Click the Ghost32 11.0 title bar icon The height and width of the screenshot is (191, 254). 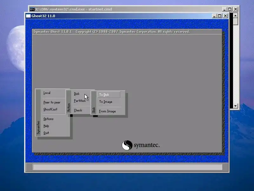pyautogui.click(x=28, y=16)
